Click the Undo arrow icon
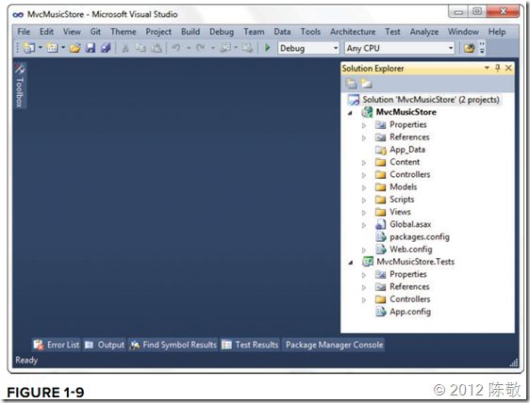The height and width of the screenshot is (403, 530). point(176,48)
